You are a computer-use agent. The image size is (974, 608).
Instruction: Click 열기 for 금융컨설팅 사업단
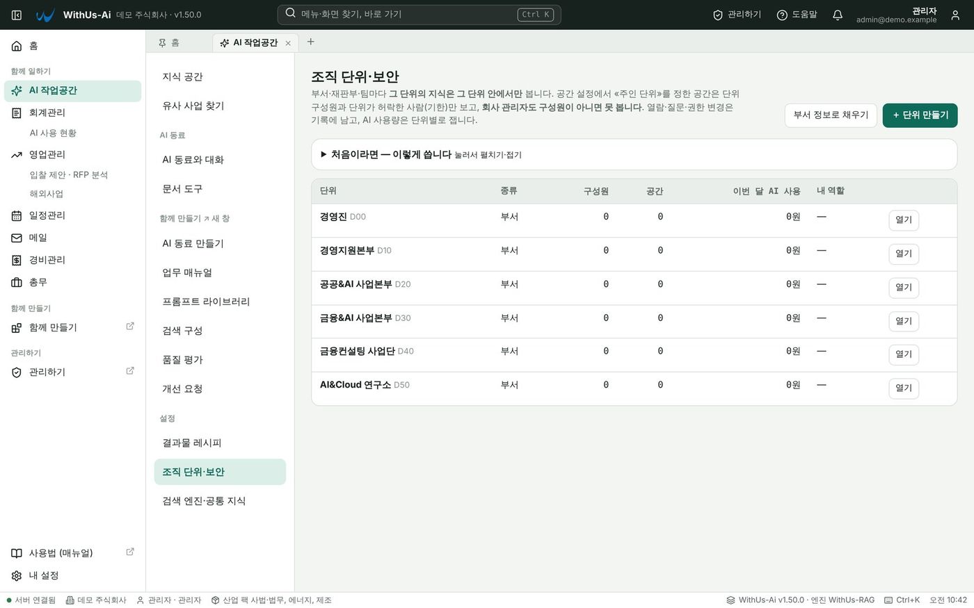pyautogui.click(x=904, y=355)
